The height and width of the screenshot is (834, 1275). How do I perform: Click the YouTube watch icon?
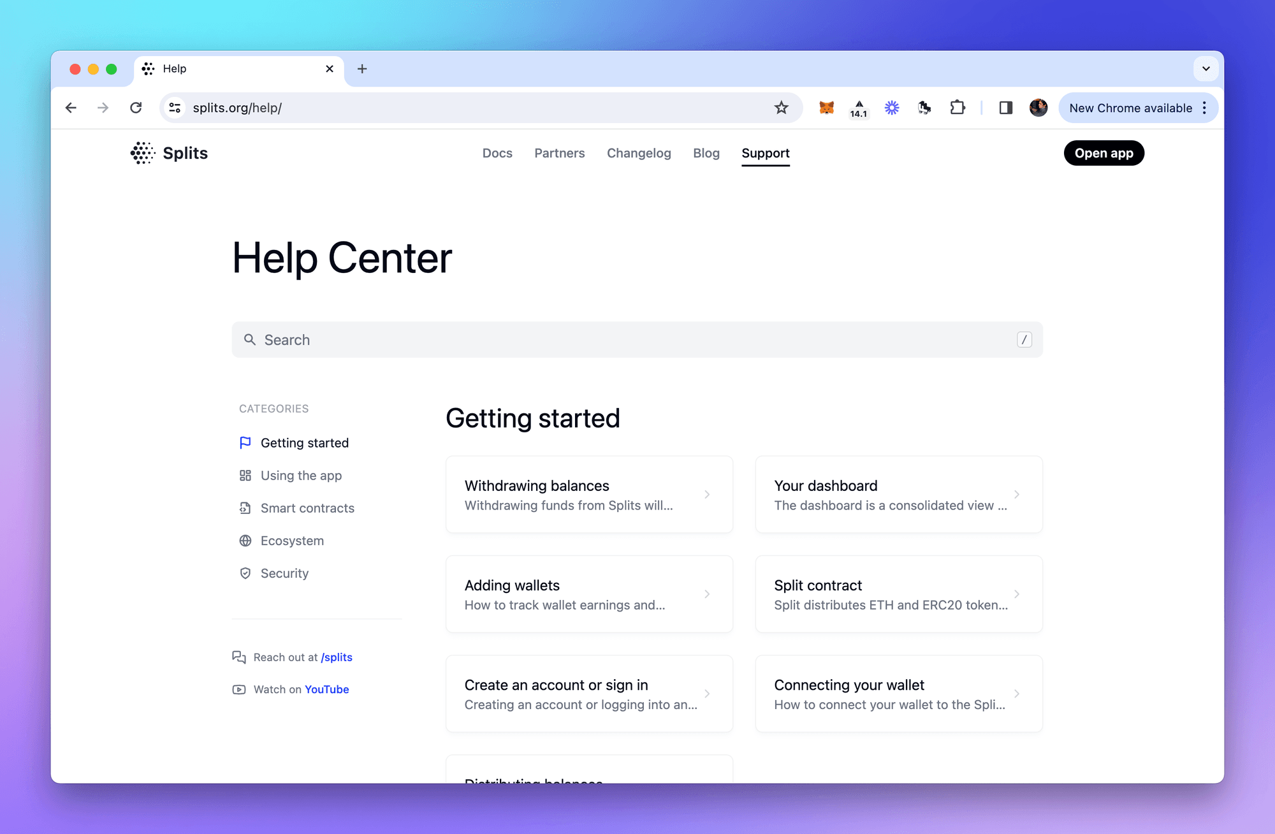point(239,690)
